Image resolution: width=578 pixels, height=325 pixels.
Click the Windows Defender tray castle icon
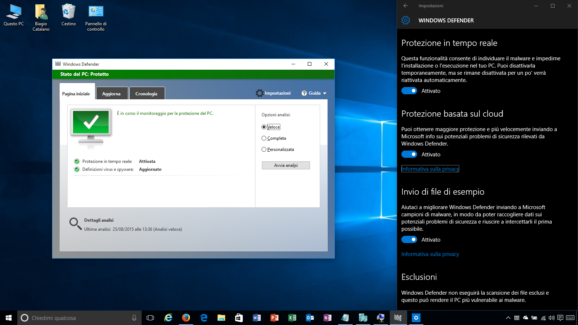click(x=517, y=318)
